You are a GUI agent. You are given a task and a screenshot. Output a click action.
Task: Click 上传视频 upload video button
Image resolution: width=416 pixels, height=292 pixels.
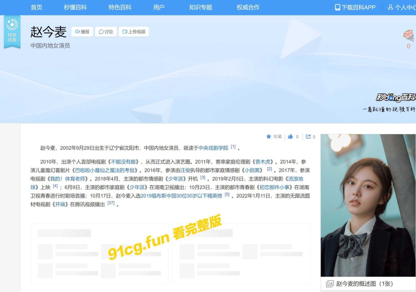[134, 32]
